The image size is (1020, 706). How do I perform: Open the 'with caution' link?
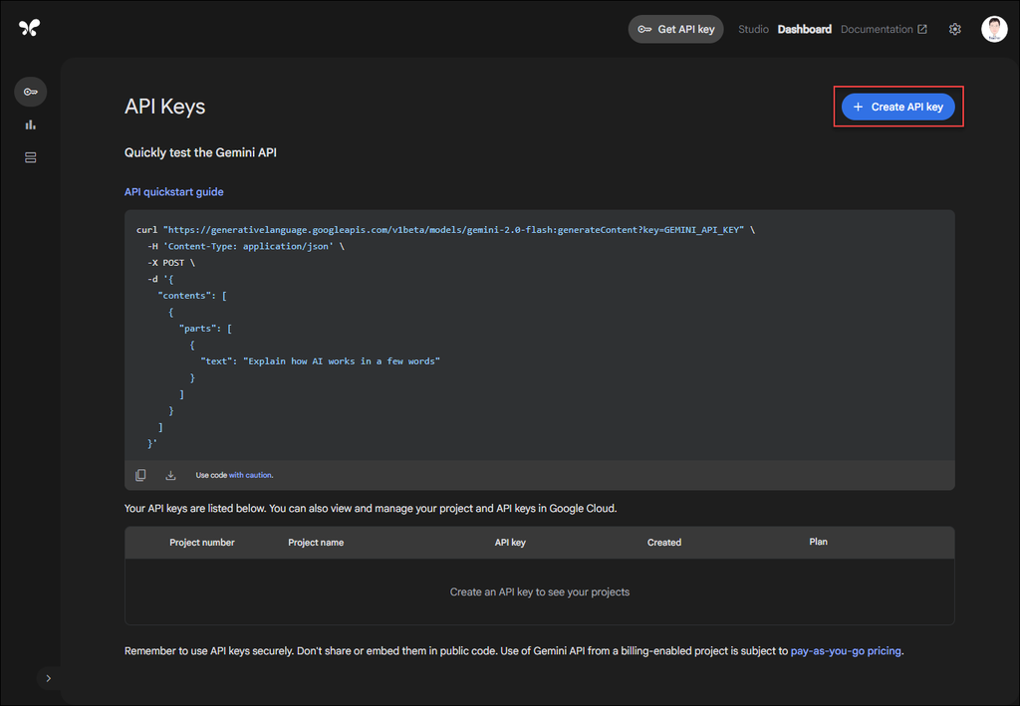250,475
